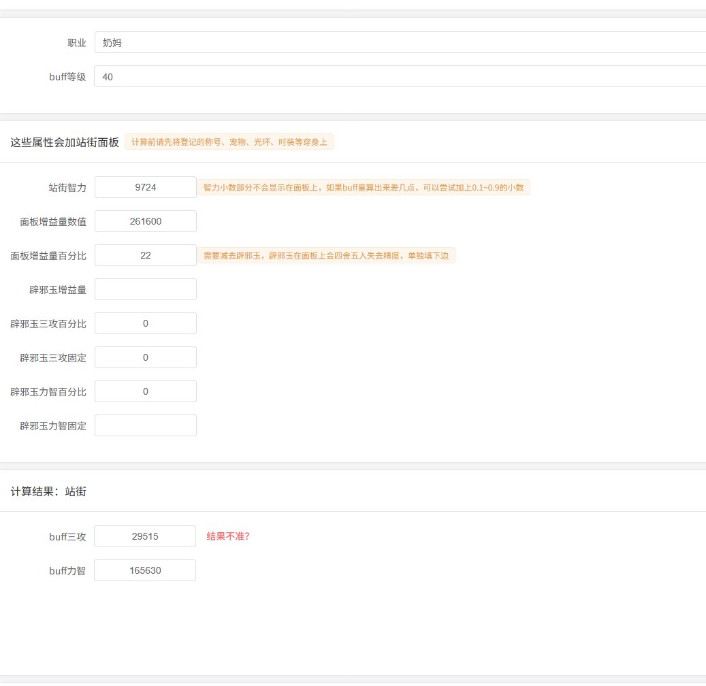Open the 职业 dropdown showing 奶妈
The image size is (706, 686).
[x=400, y=42]
